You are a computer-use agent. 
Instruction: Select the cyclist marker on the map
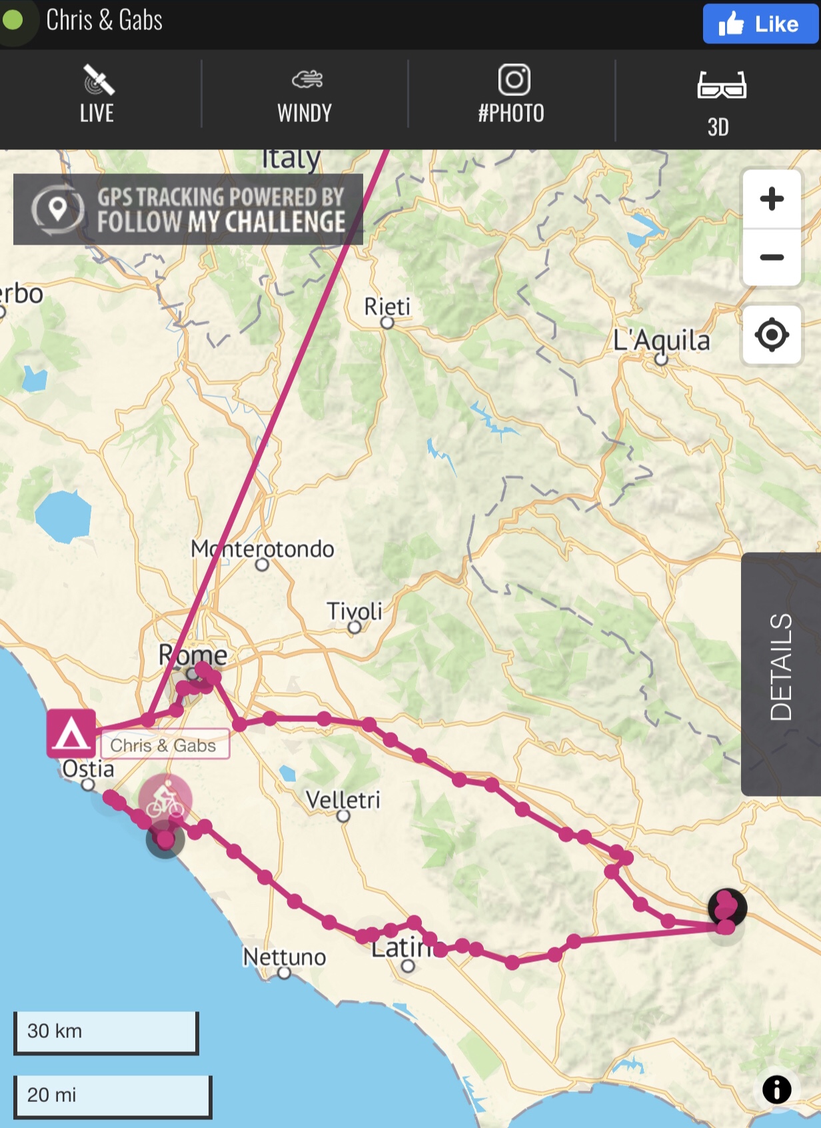coord(165,801)
